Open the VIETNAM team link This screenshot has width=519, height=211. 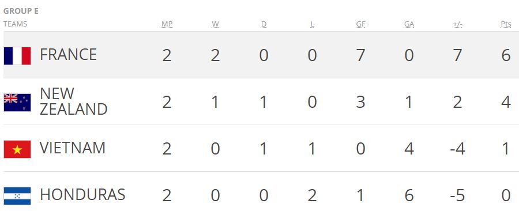73,148
